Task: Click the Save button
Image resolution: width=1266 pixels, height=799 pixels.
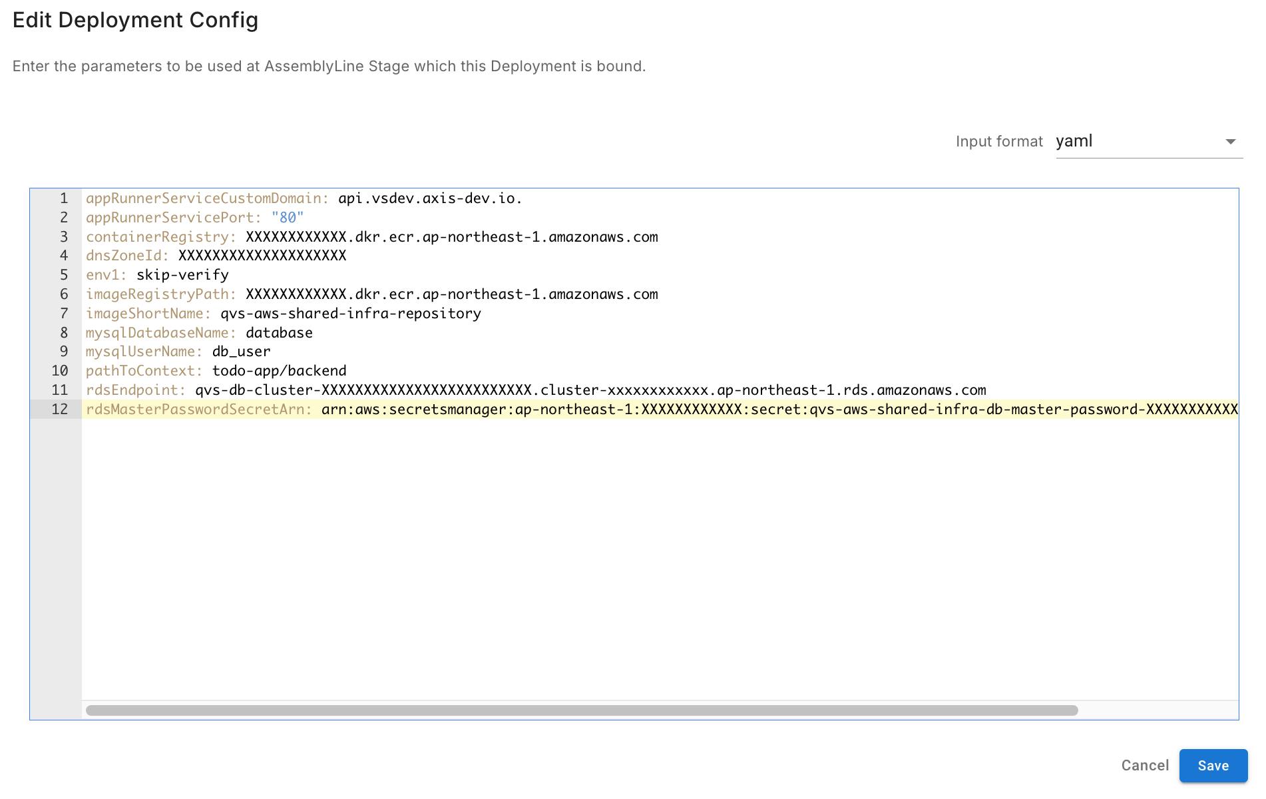Action: (1212, 766)
